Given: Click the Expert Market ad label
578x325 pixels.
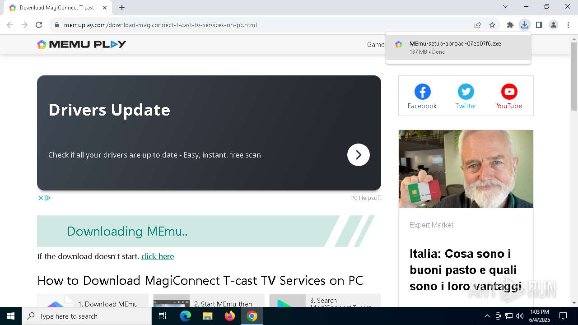Looking at the screenshot, I should click(x=431, y=225).
